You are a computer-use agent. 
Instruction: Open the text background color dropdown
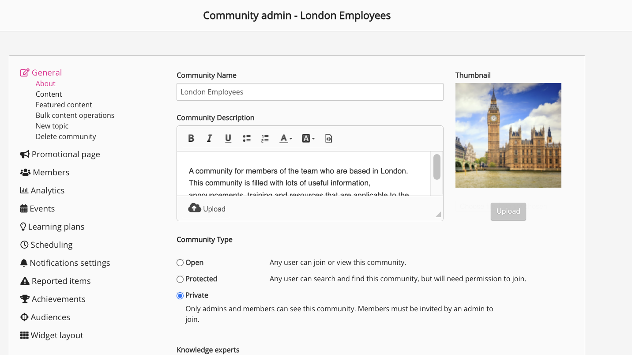click(308, 139)
